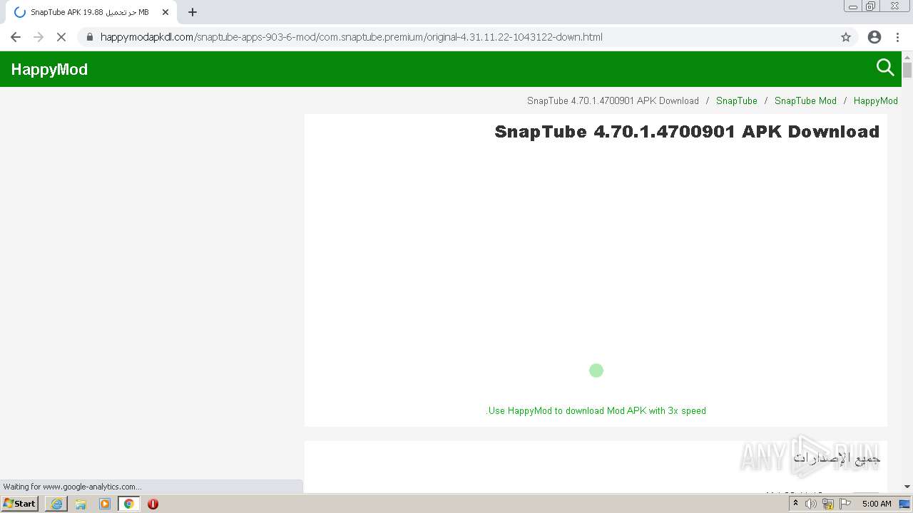913x513 pixels.
Task: Click the scrollbar up arrow
Action: pos(907,56)
